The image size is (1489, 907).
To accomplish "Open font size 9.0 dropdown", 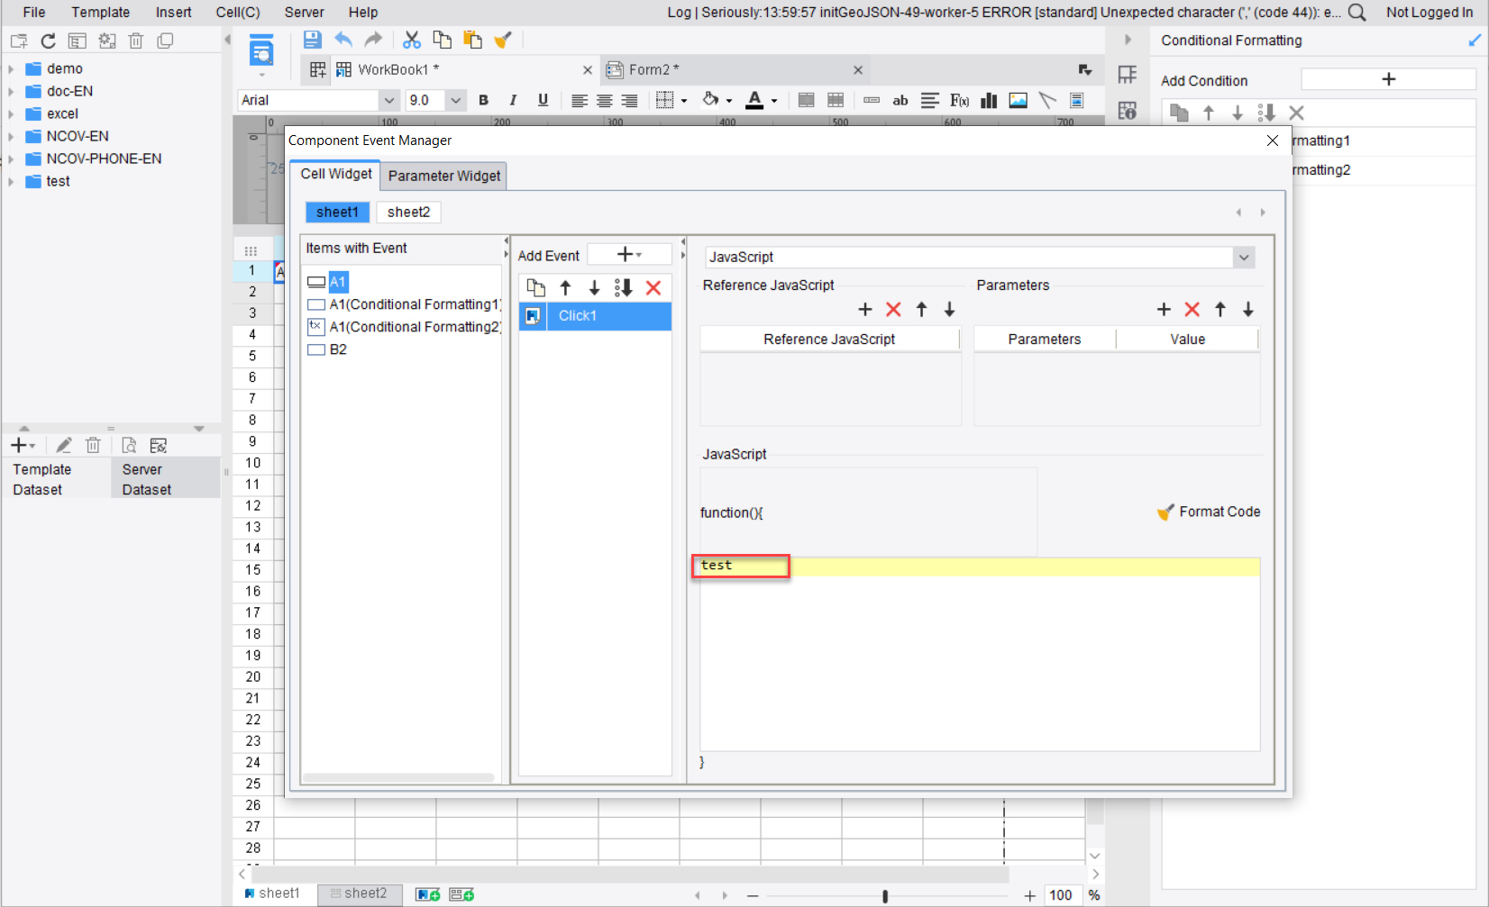I will coord(455,100).
